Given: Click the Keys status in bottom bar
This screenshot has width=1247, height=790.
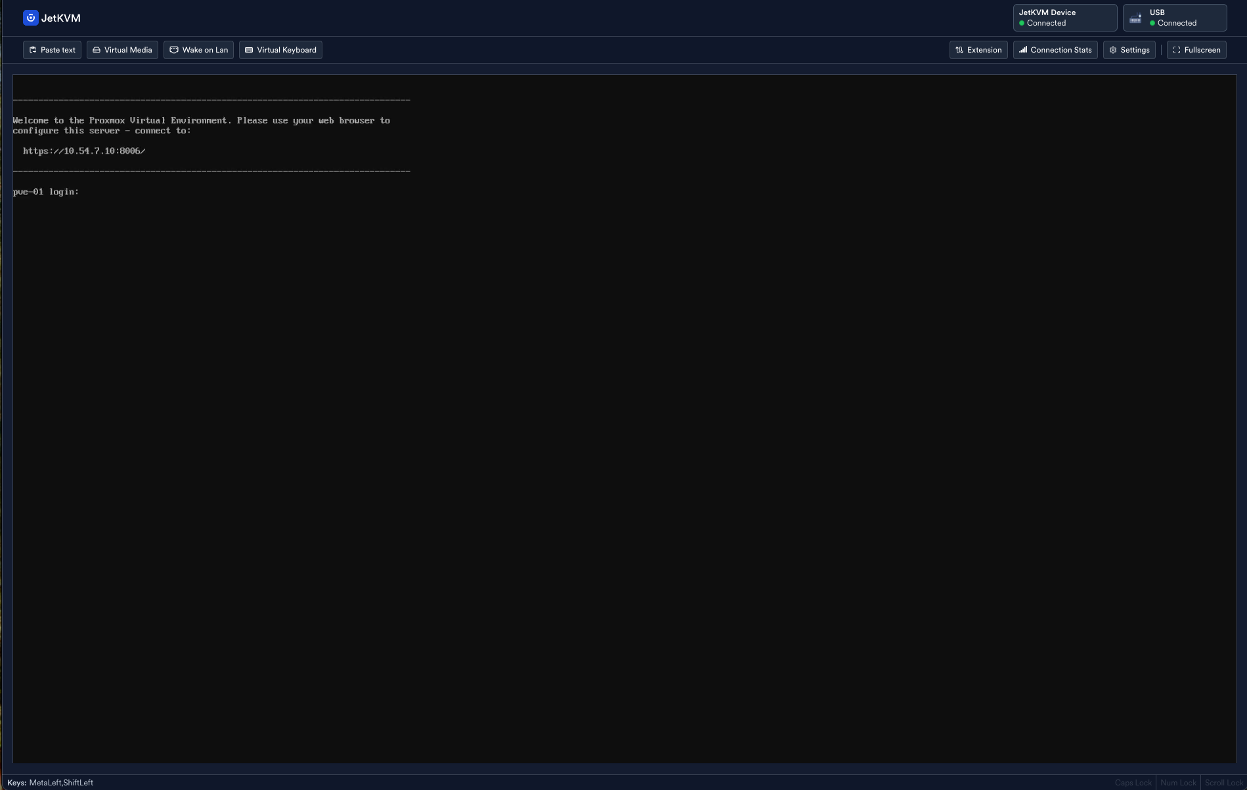Looking at the screenshot, I should (x=51, y=783).
